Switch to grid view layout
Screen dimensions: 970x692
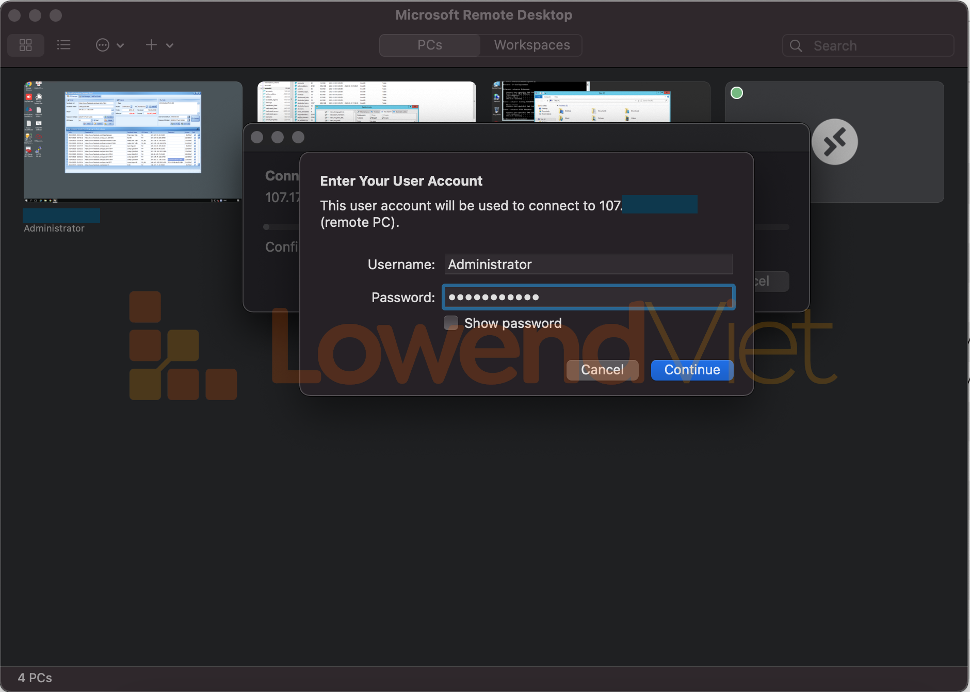click(26, 45)
